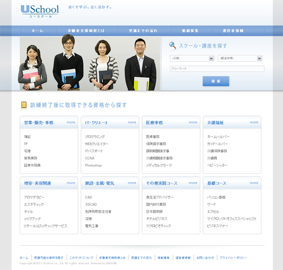283x270 pixels.
Task: Open the 受講までの流れ navigation item
Action: coord(143,31)
